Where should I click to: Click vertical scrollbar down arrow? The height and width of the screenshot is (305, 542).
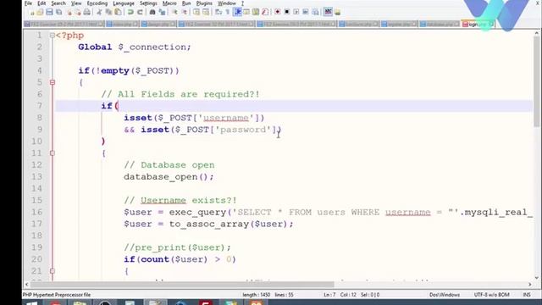(536, 278)
